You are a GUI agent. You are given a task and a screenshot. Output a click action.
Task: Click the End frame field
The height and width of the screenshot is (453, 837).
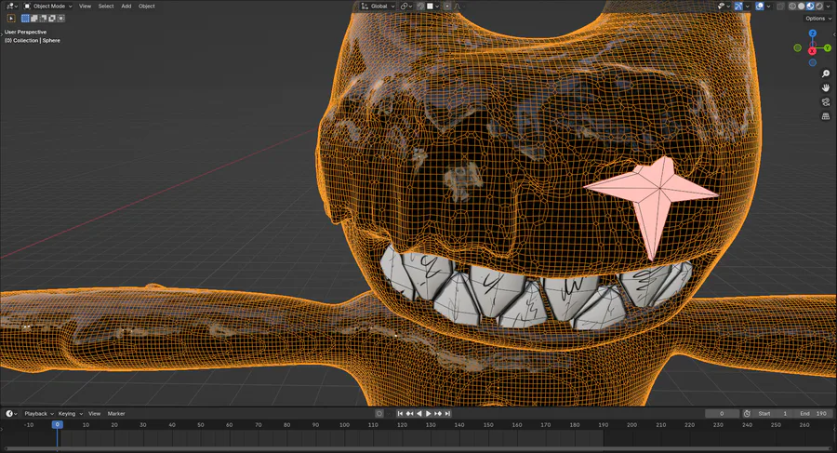click(x=813, y=414)
